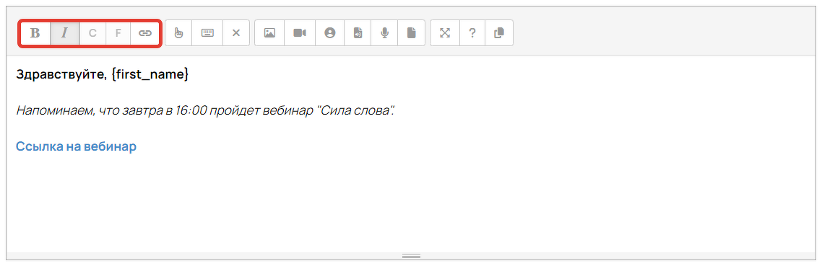
Task: Click the C formatting button
Action: pyautogui.click(x=92, y=33)
